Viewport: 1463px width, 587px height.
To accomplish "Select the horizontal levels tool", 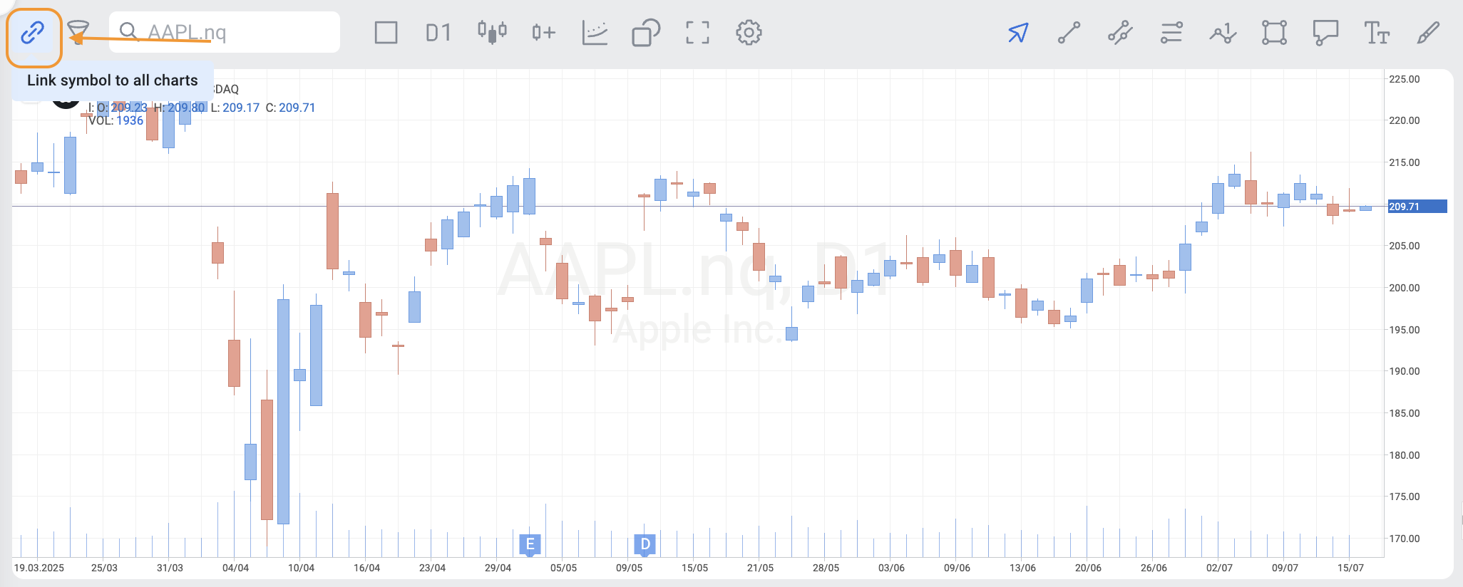I will click(1171, 33).
